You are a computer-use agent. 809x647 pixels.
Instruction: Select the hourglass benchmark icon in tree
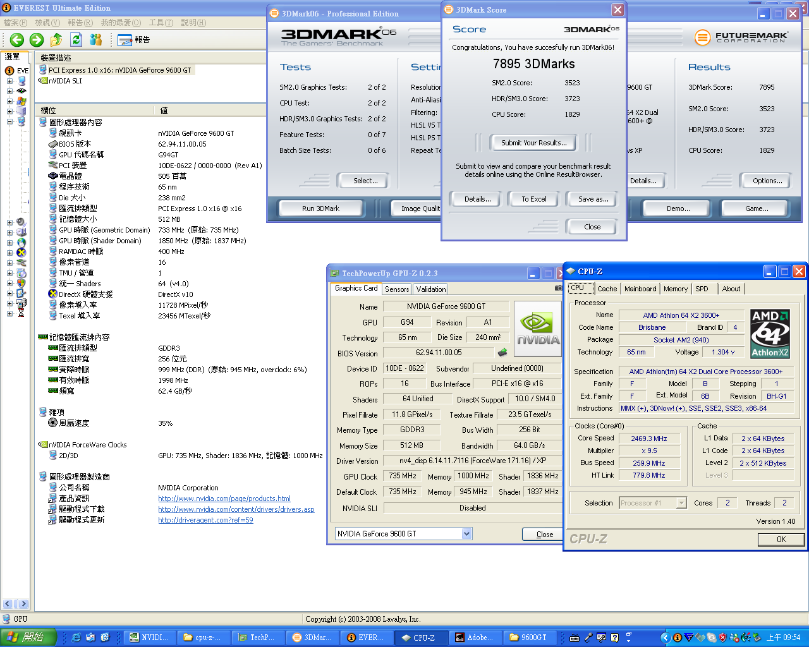[x=21, y=313]
